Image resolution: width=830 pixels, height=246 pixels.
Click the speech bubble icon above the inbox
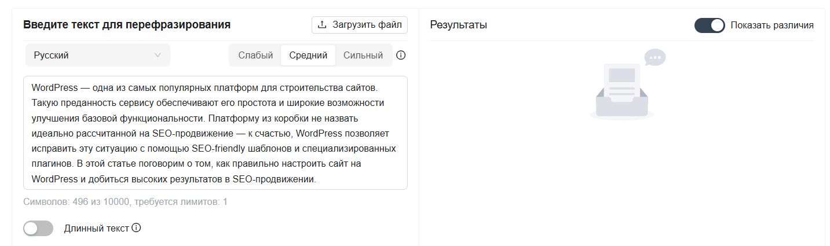(655, 57)
